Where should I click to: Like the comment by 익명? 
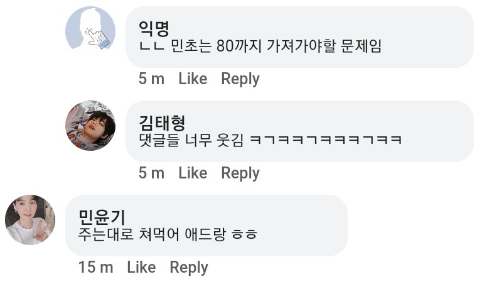tap(193, 79)
